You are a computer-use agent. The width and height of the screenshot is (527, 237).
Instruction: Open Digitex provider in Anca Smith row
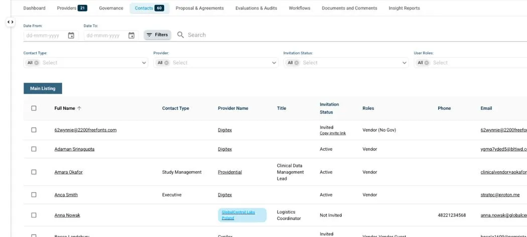[225, 195]
